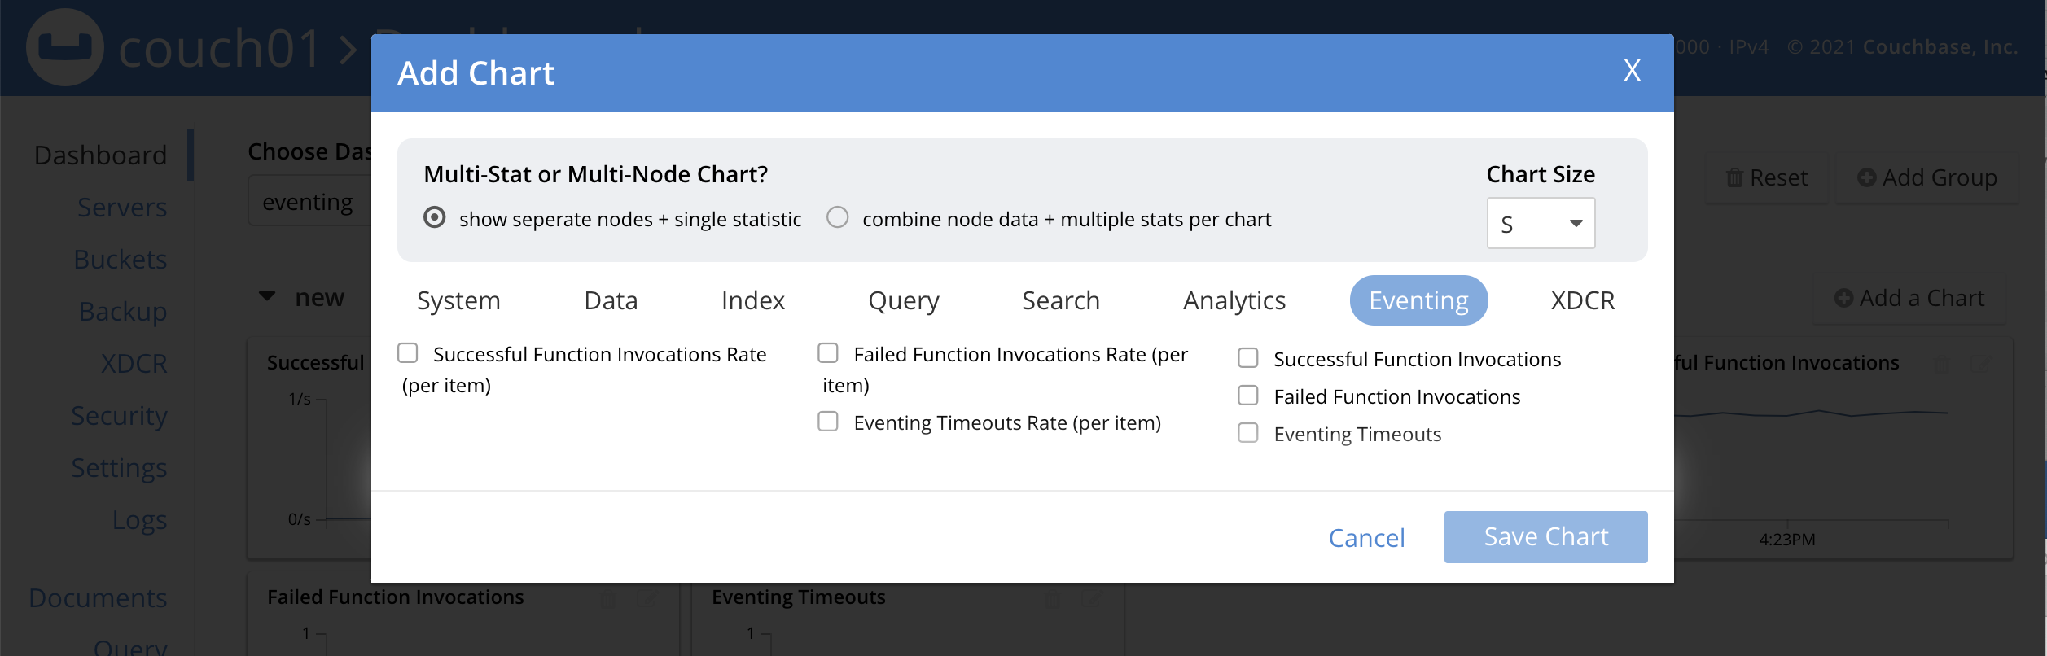2047x656 pixels.
Task: Click the plus icon on Add a Chart
Action: (1843, 299)
